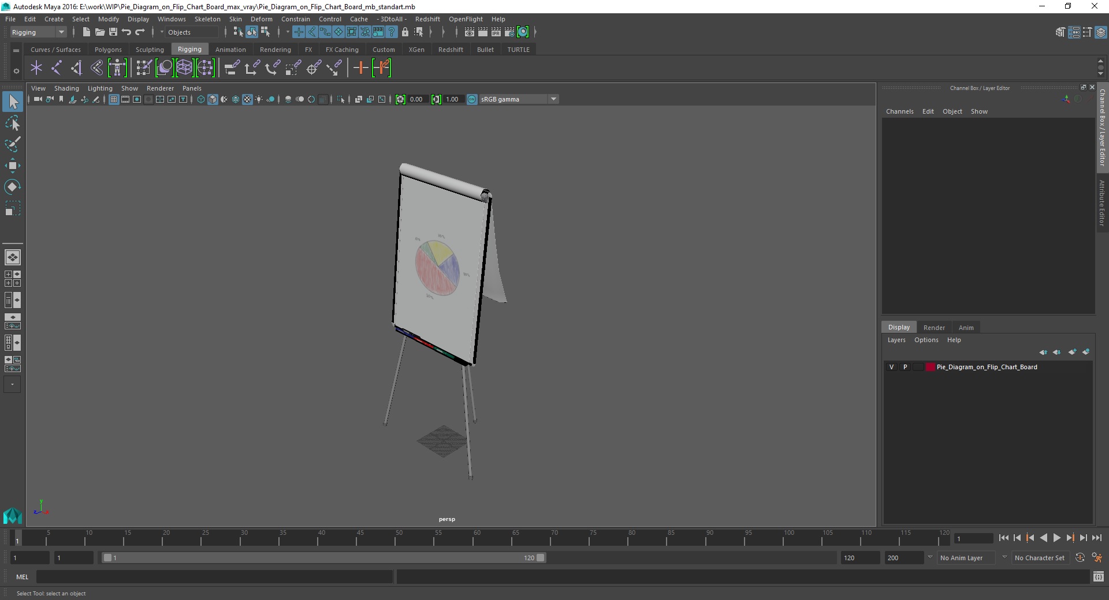The image size is (1109, 600).
Task: Play the animation forwards
Action: click(x=1056, y=538)
